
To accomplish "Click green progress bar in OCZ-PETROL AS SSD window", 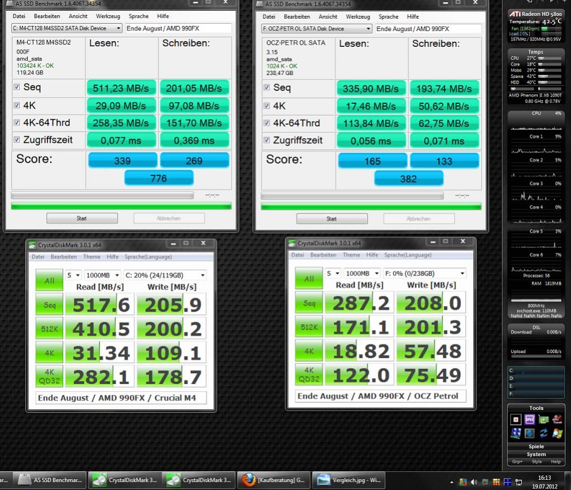I will (371, 207).
